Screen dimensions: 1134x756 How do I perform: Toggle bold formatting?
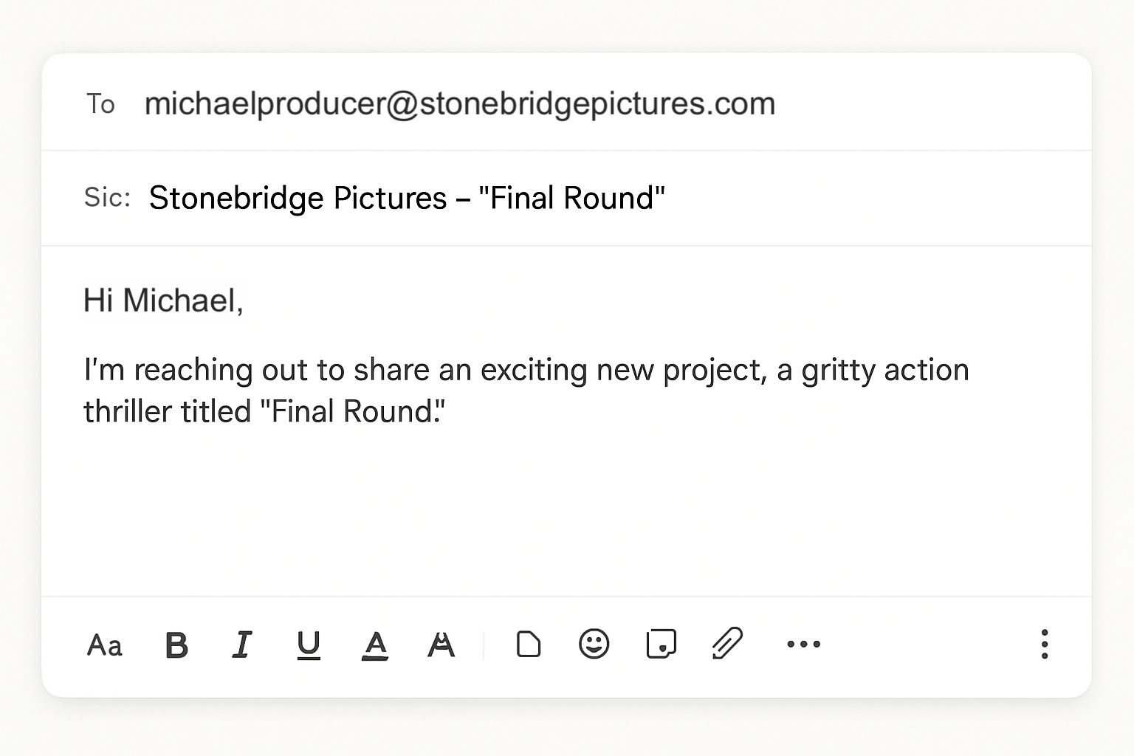[176, 645]
